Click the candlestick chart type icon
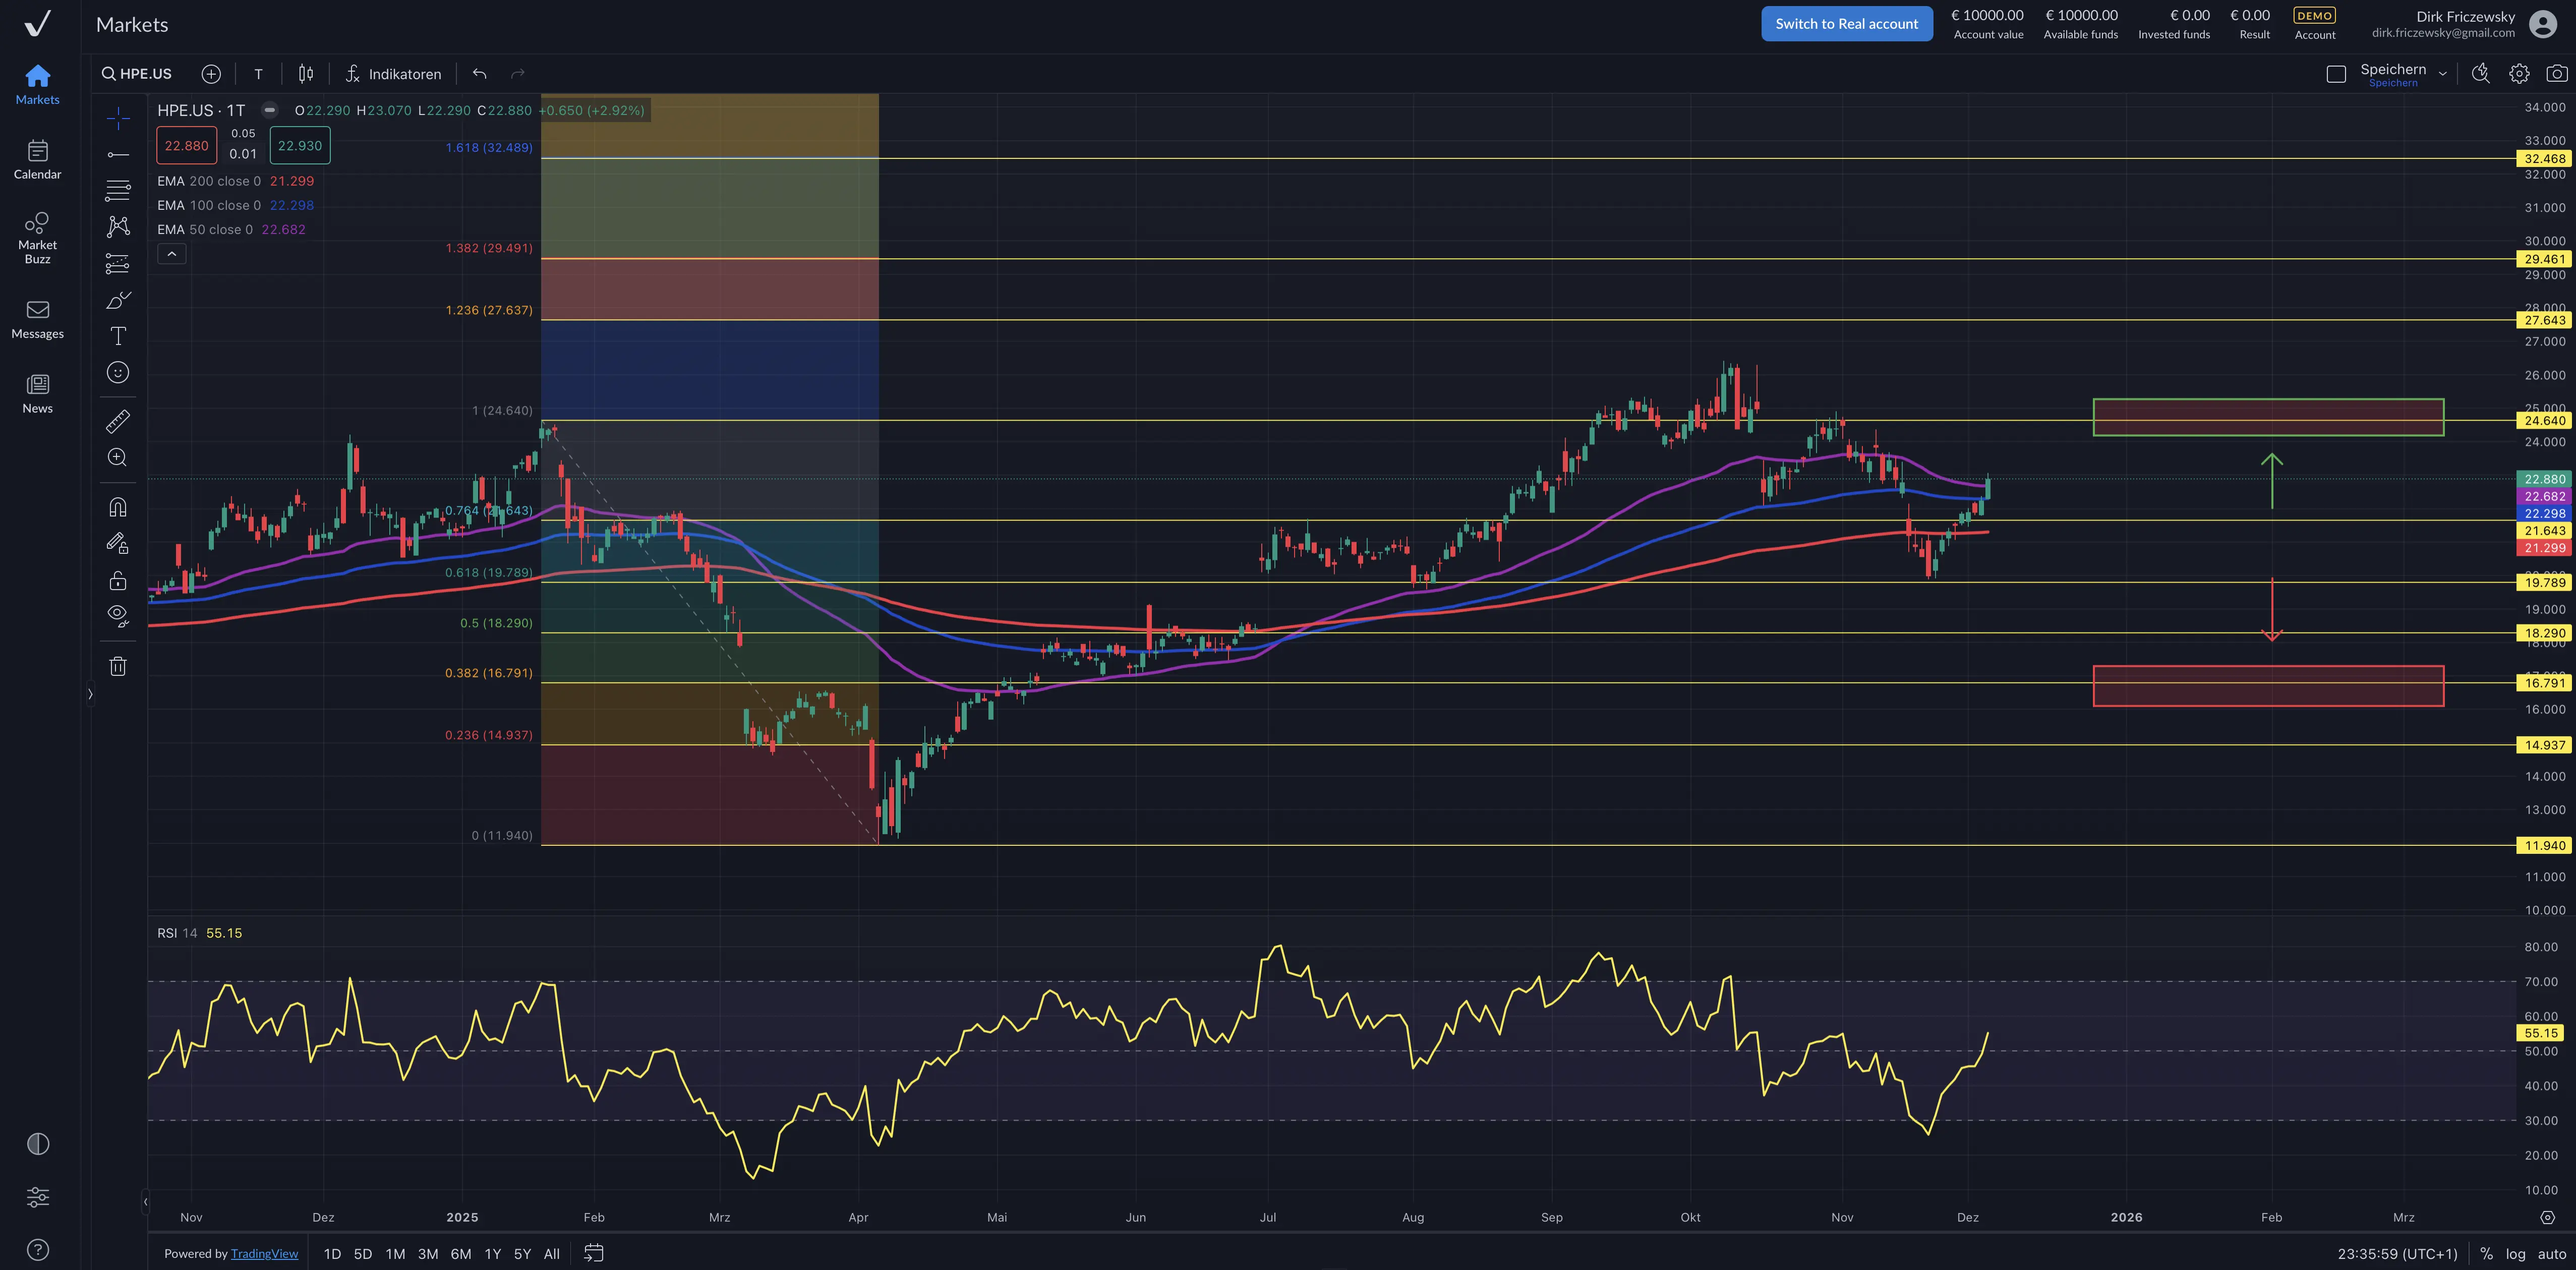2576x1270 pixels. tap(306, 74)
